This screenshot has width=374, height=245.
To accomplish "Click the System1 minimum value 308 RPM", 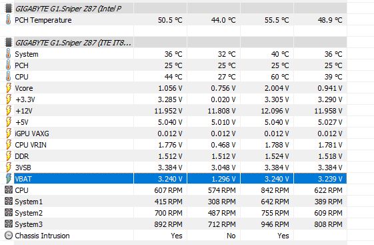I will coord(222,202).
